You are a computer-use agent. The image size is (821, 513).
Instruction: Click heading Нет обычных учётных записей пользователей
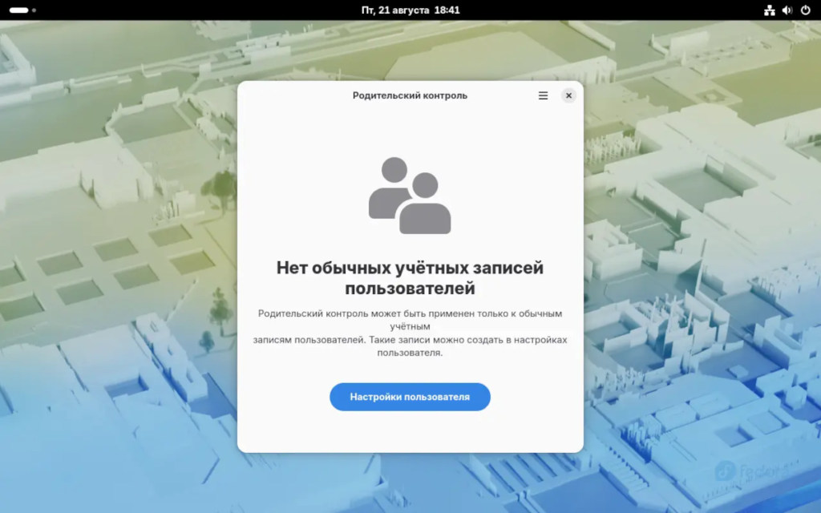click(410, 278)
